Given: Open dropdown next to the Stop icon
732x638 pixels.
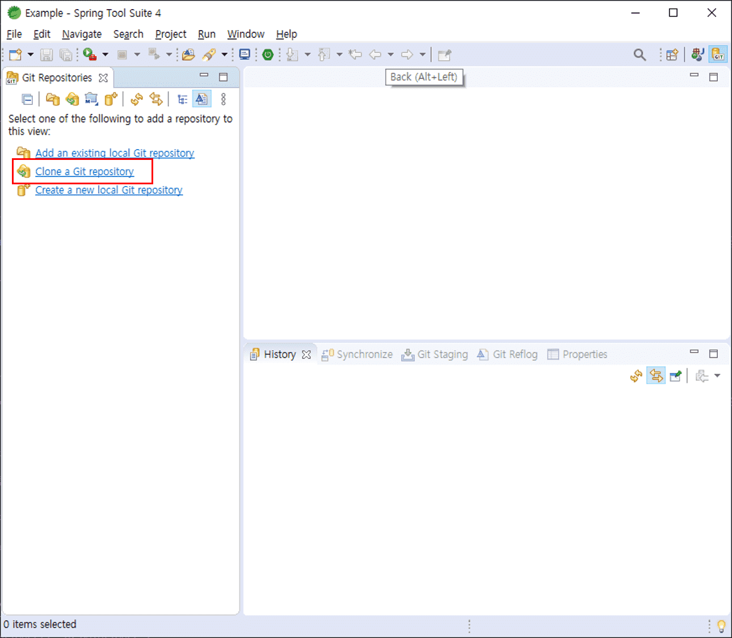Looking at the screenshot, I should [x=137, y=54].
